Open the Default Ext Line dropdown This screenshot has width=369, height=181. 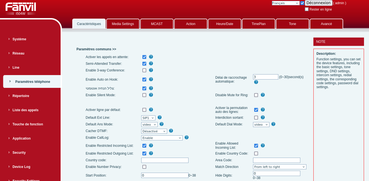pyautogui.click(x=148, y=118)
